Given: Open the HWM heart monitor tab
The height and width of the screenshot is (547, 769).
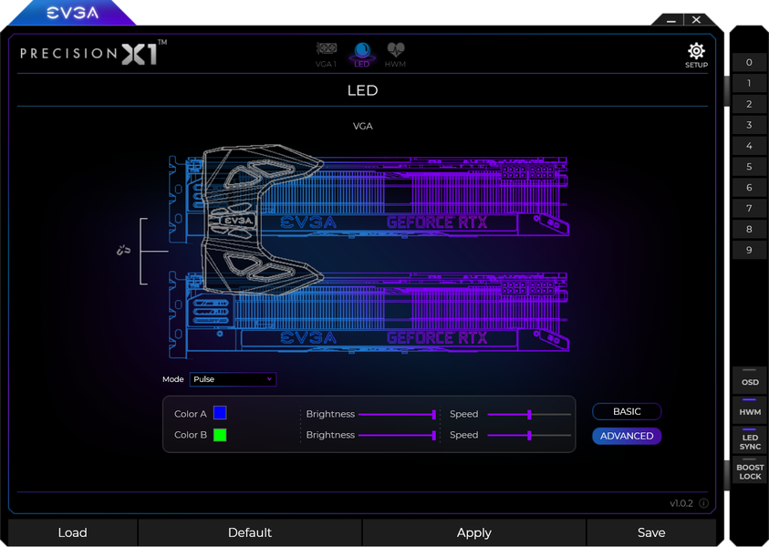Looking at the screenshot, I should [395, 55].
